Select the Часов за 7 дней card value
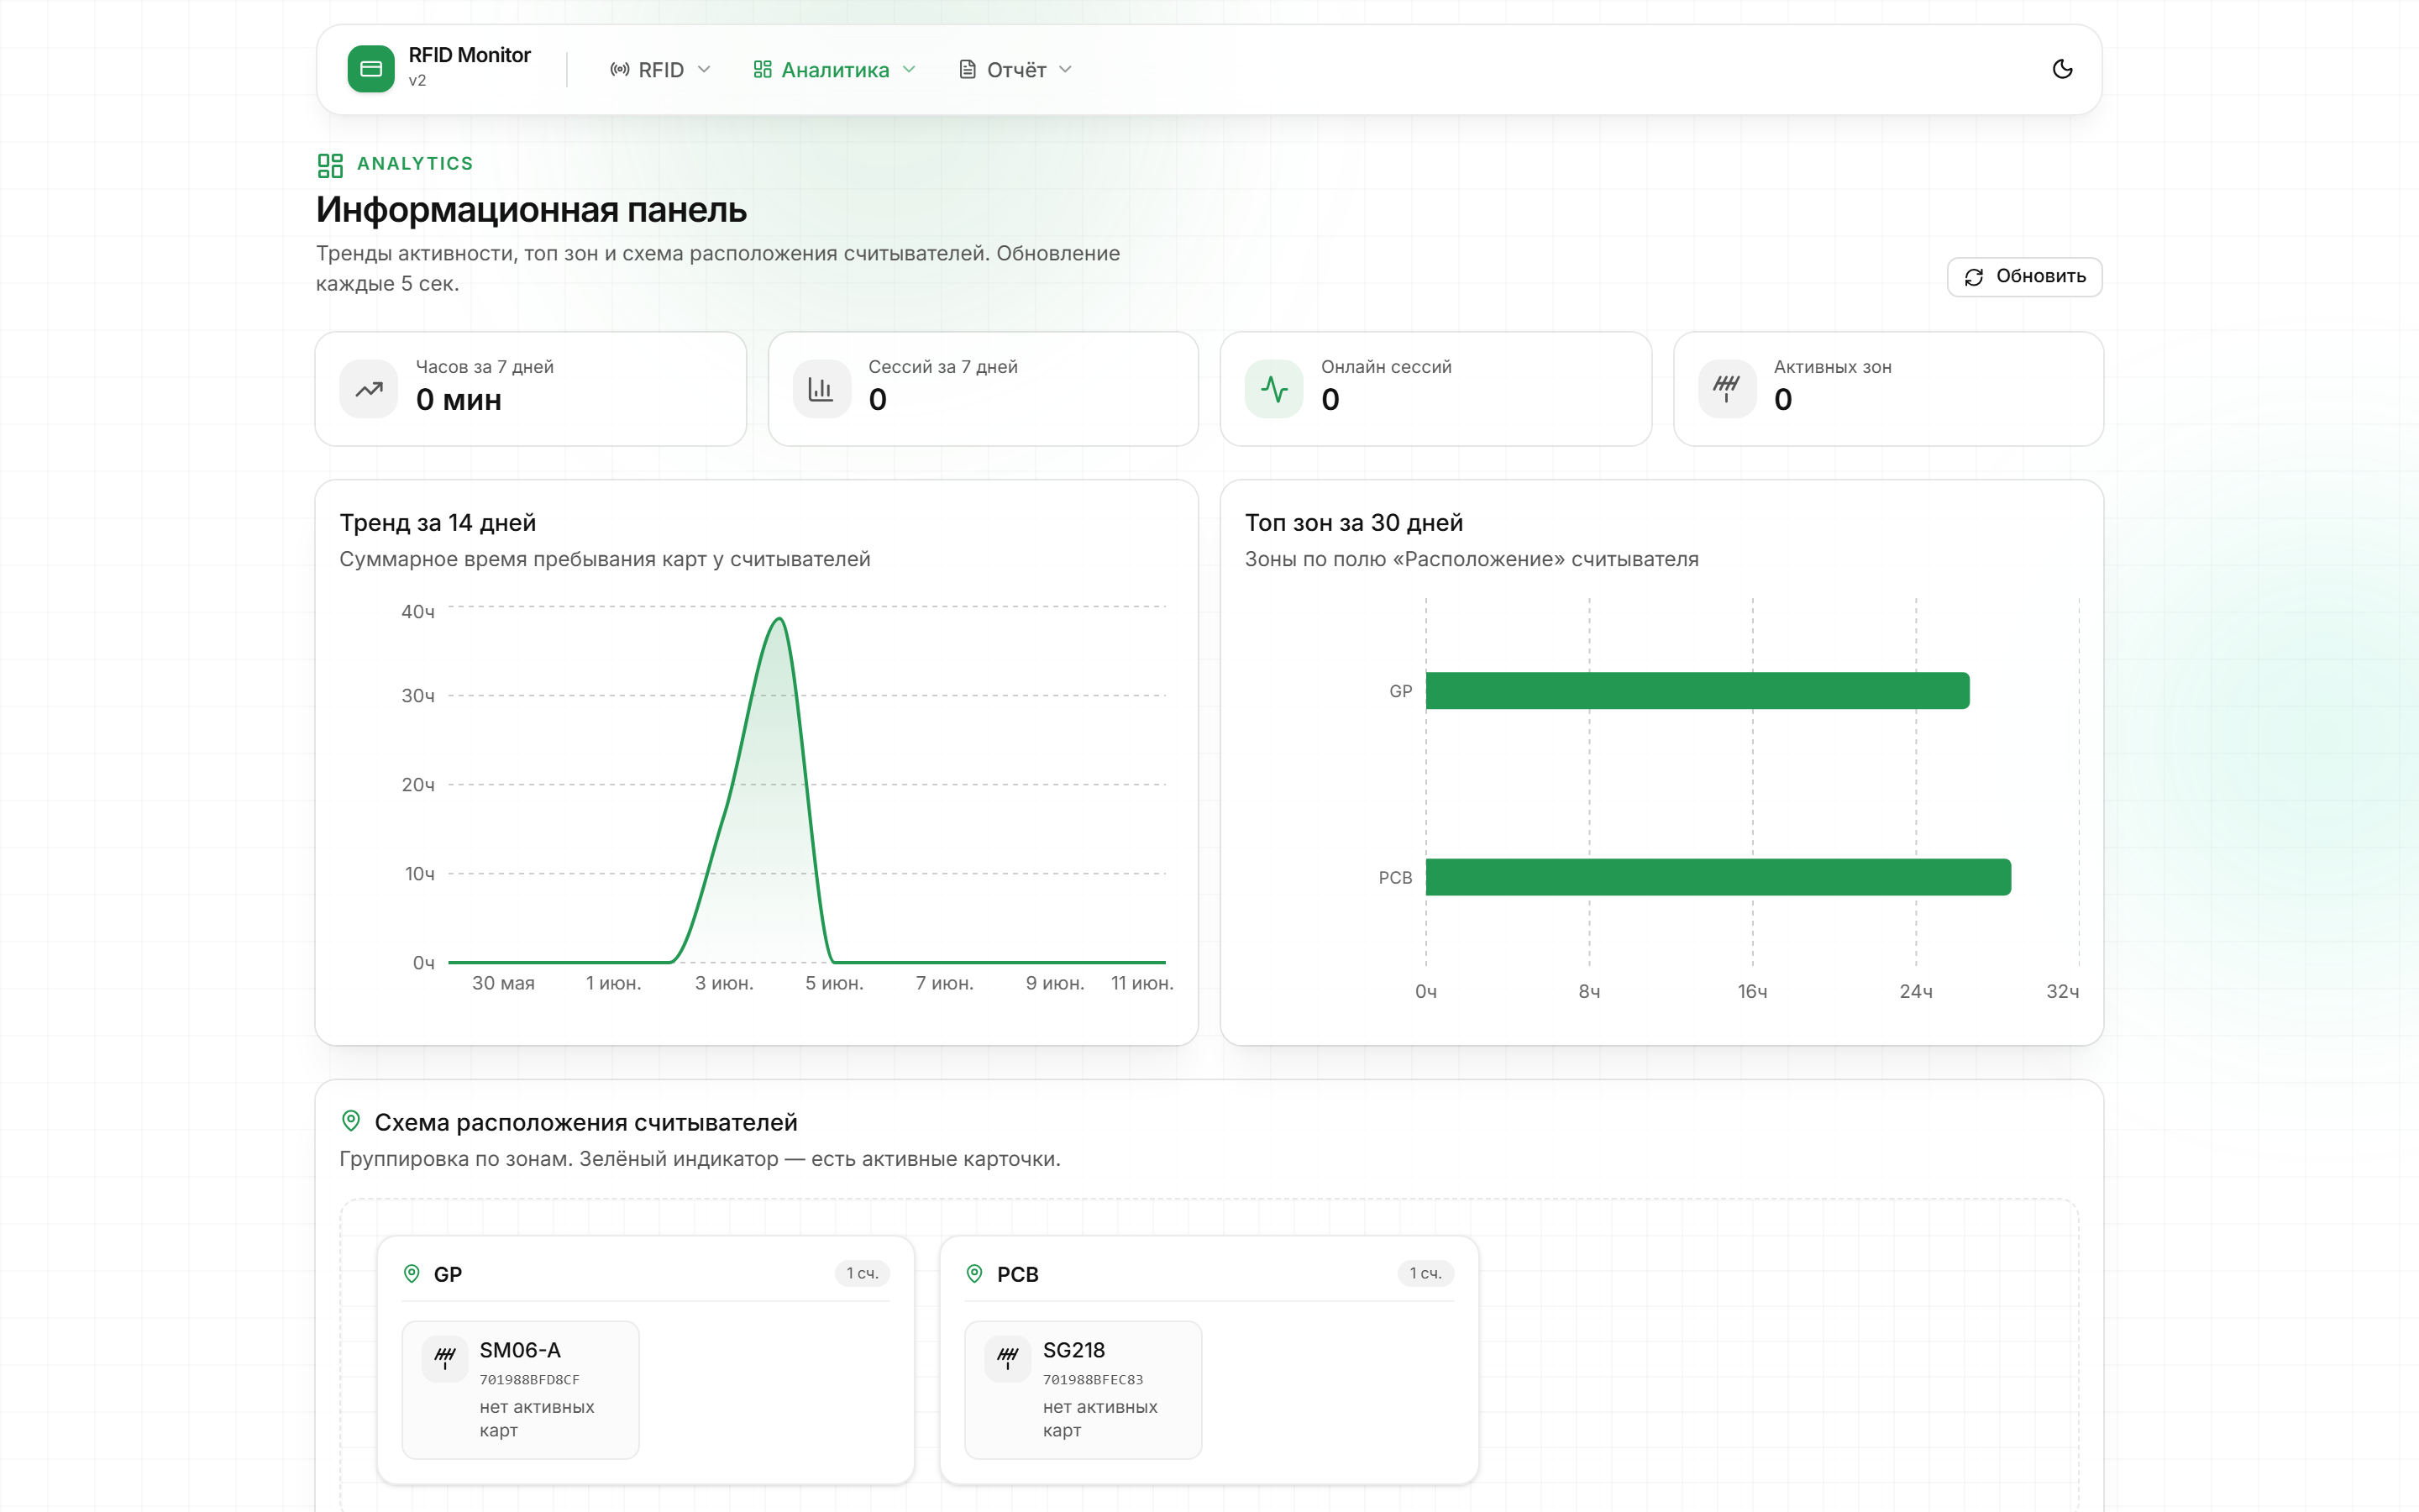Viewport: 2419px width, 1512px height. (459, 400)
